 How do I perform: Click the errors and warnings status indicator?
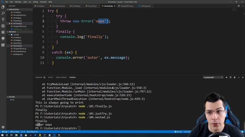point(5,132)
